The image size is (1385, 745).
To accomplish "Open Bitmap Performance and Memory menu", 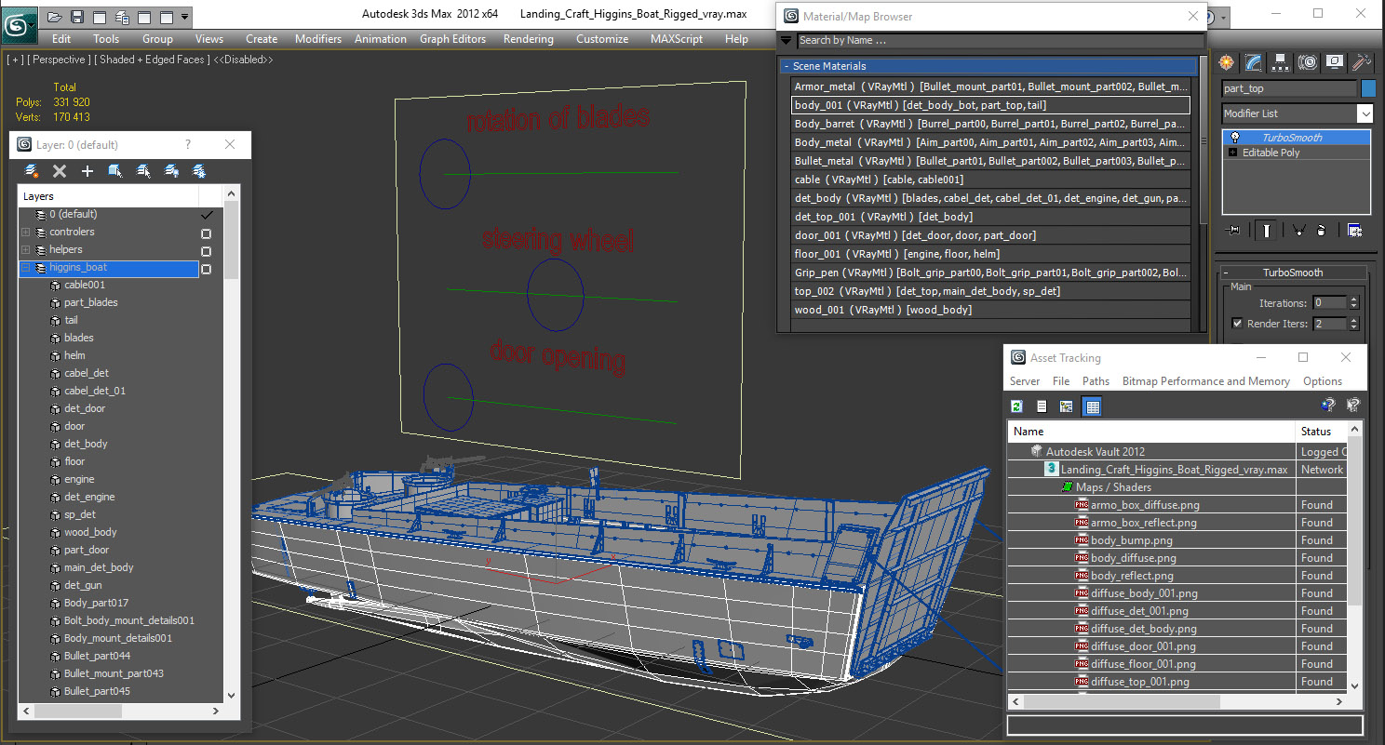I will pos(1206,381).
